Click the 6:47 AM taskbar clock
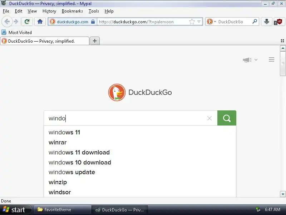The height and width of the screenshot is (215, 286). tap(272, 210)
